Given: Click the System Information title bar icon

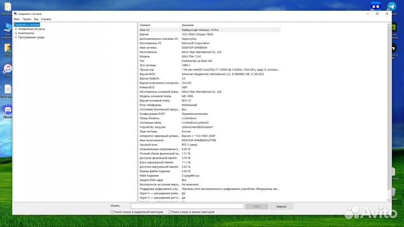Looking at the screenshot, I should 15,13.
